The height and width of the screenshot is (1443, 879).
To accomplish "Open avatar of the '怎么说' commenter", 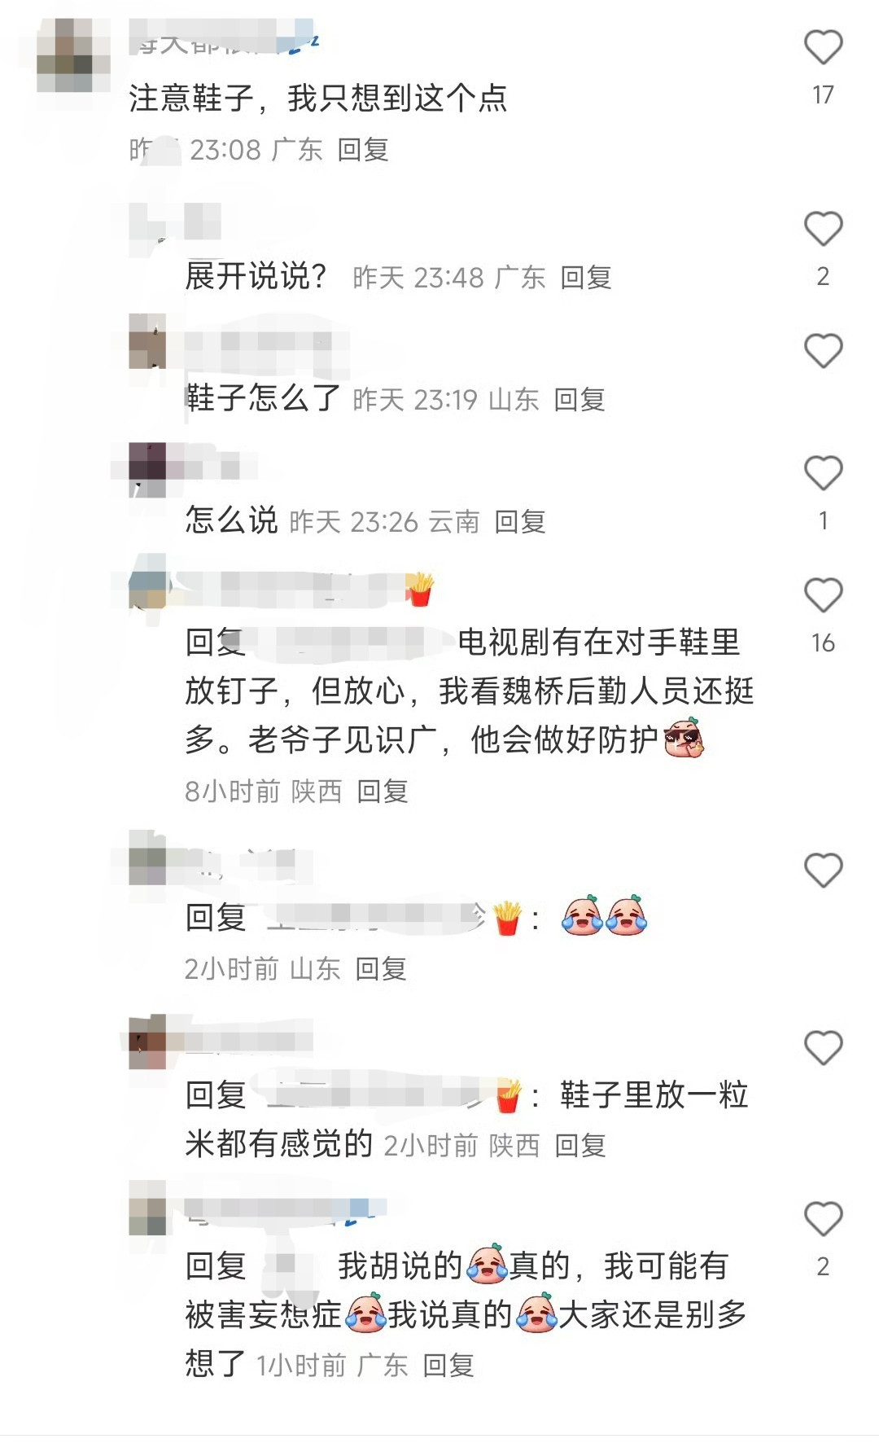I will coord(147,470).
